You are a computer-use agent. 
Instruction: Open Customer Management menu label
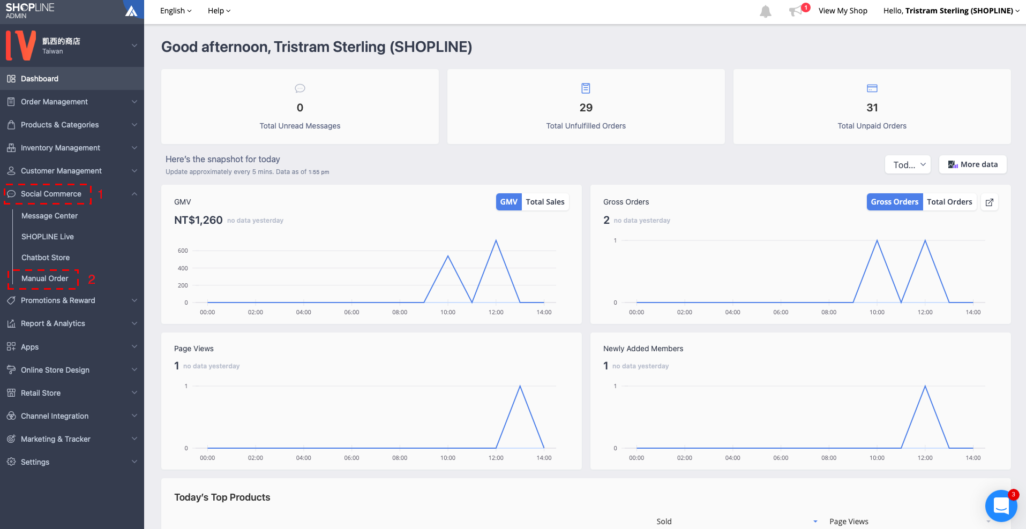(61, 171)
